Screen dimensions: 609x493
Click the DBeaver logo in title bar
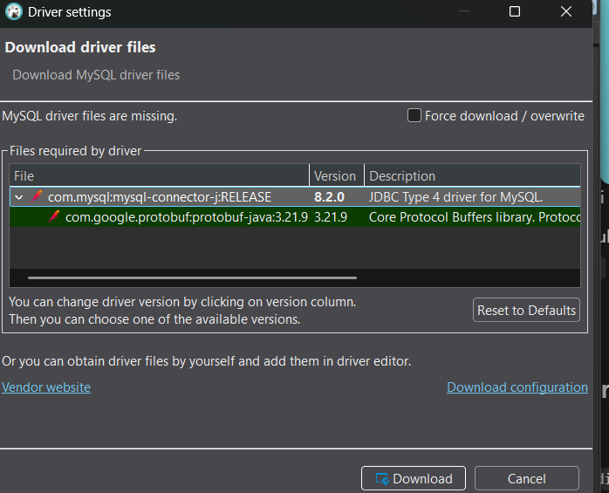point(14,11)
